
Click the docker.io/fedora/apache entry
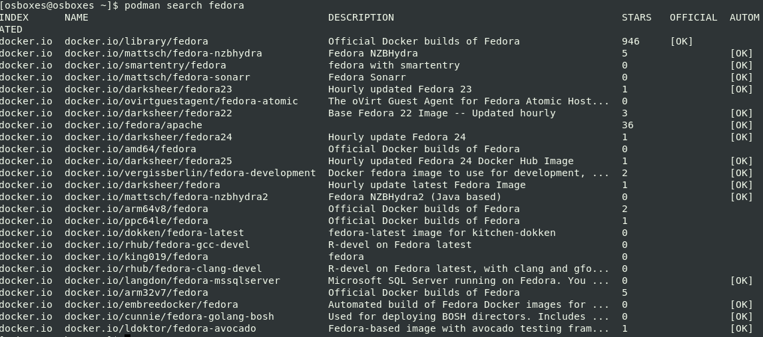(133, 125)
